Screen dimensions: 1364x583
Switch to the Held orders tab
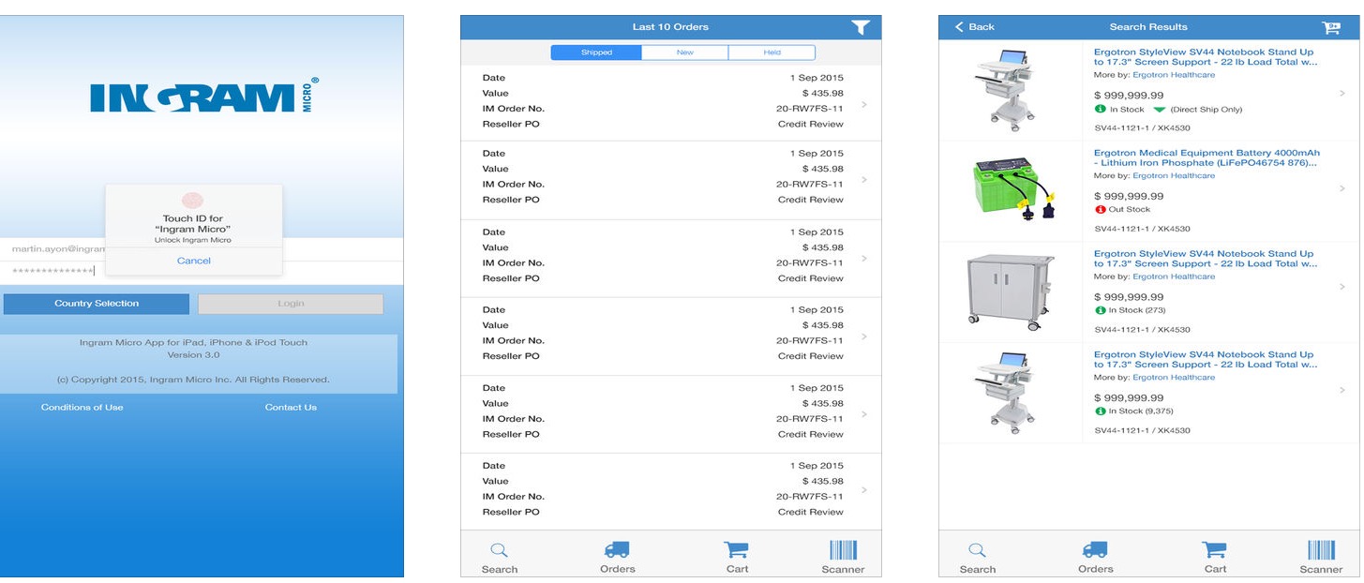point(772,52)
